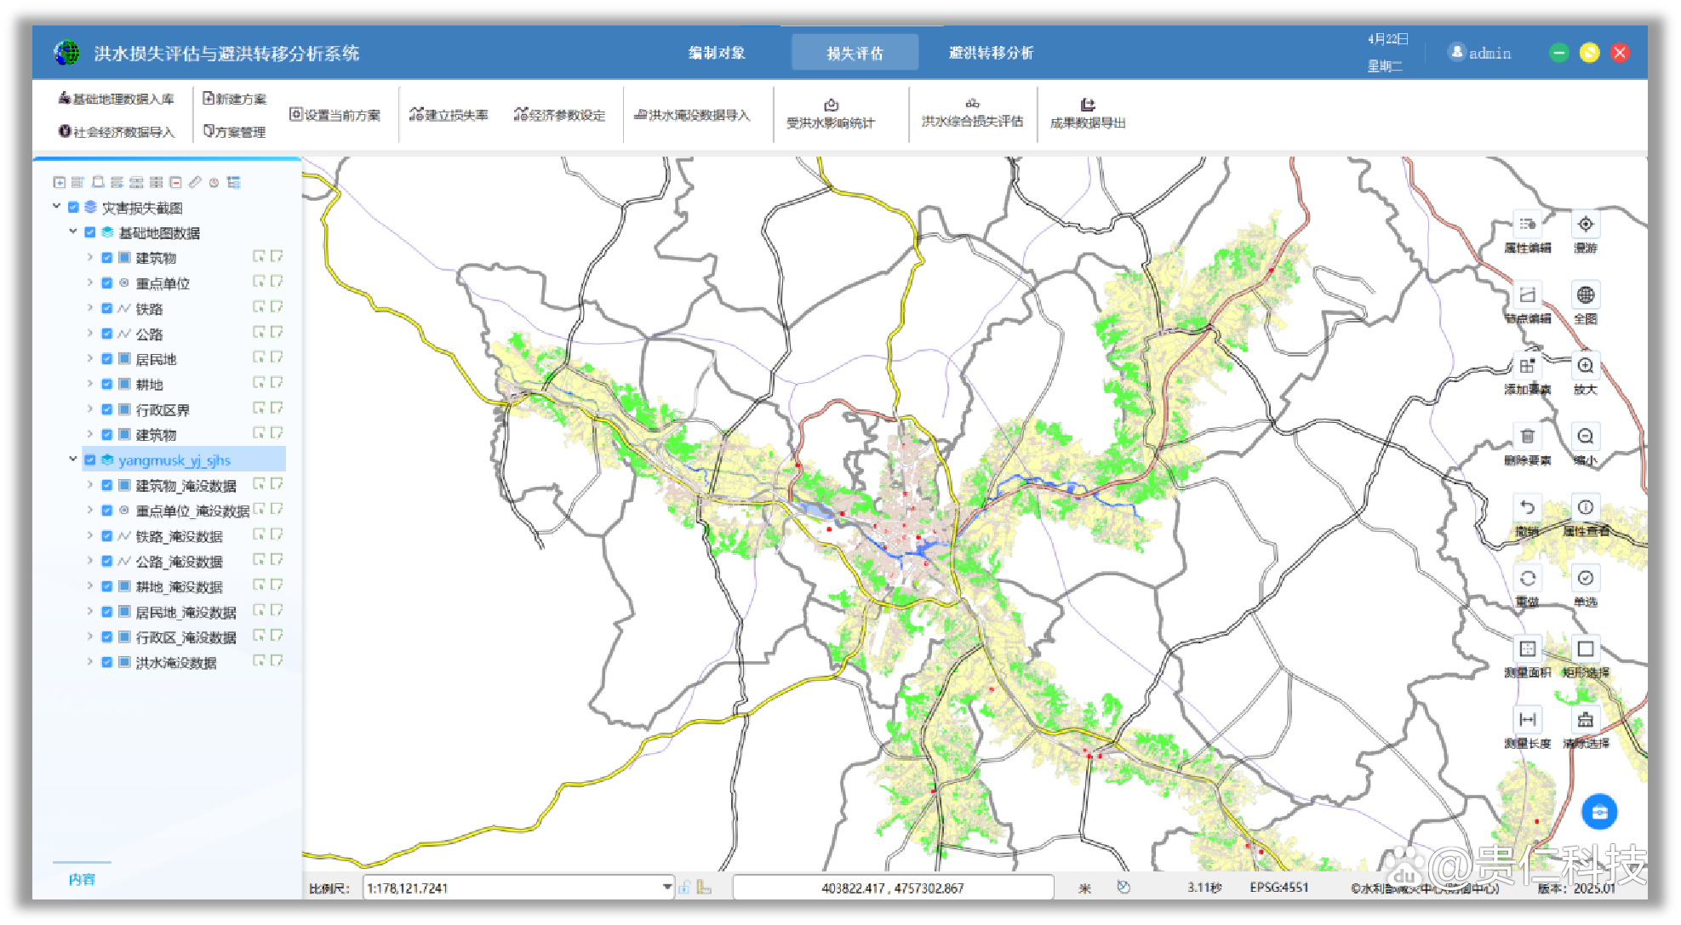The image size is (1681, 925).
Task: Click the red minus icon in layer panel toolbar
Action: [175, 182]
